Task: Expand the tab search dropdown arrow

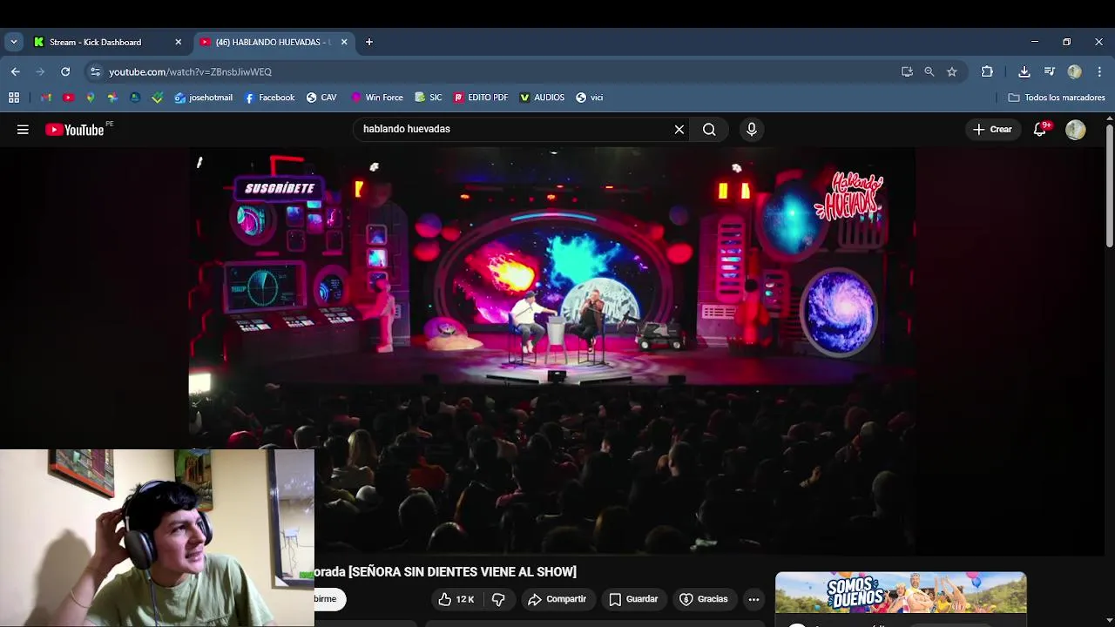Action: (13, 42)
